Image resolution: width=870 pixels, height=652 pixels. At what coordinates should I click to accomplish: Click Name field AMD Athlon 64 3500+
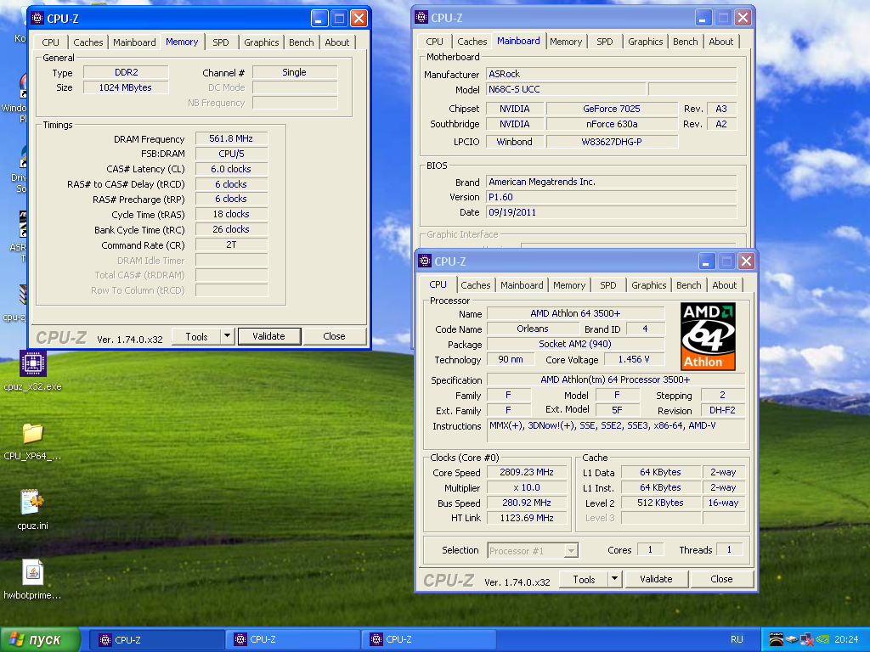coord(575,313)
